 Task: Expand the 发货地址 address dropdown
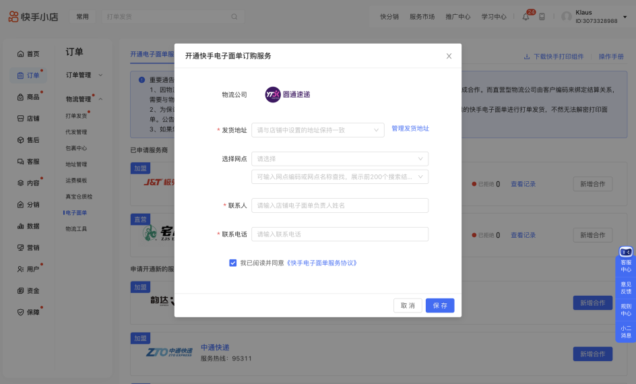pyautogui.click(x=317, y=129)
